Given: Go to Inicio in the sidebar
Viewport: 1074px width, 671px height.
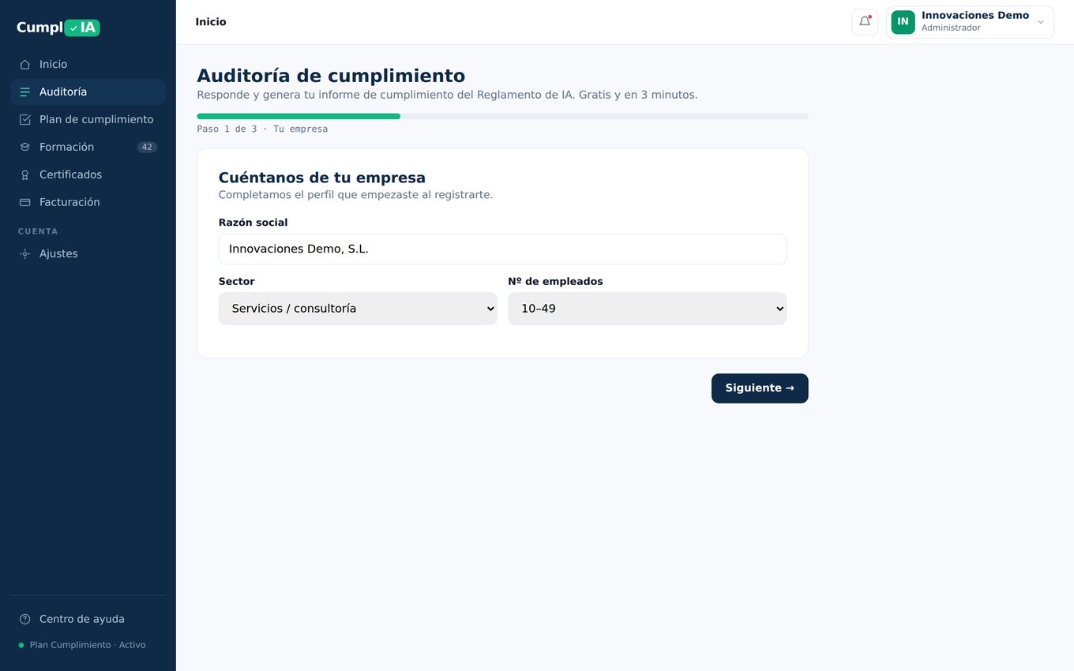Looking at the screenshot, I should pyautogui.click(x=88, y=65).
